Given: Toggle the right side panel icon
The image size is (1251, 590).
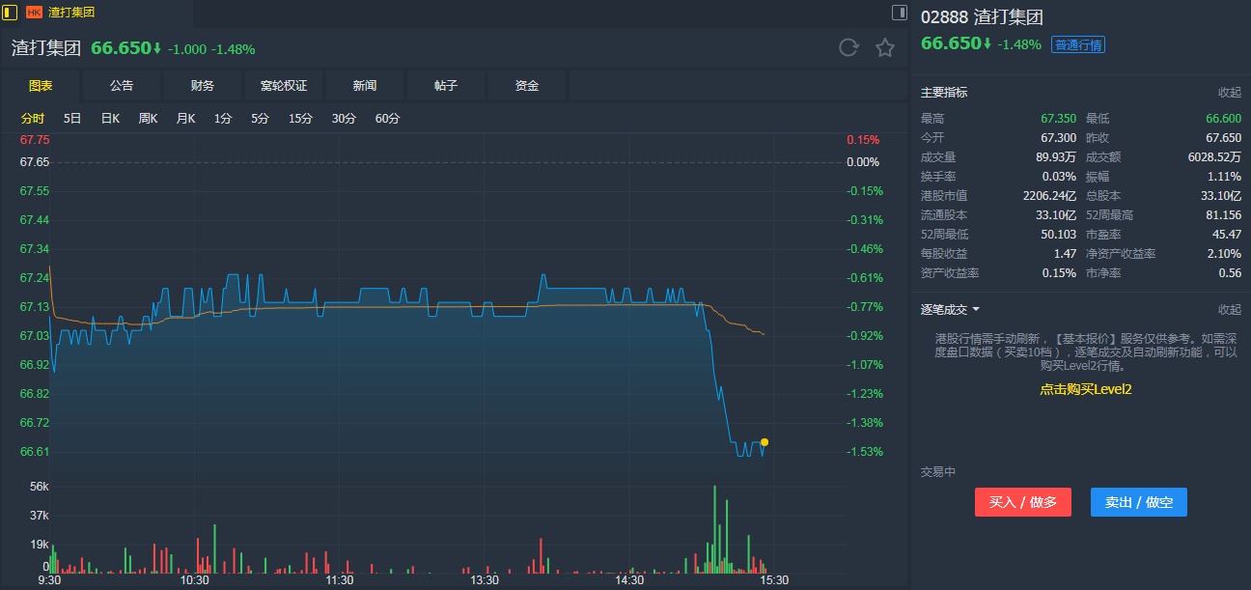Looking at the screenshot, I should (899, 13).
